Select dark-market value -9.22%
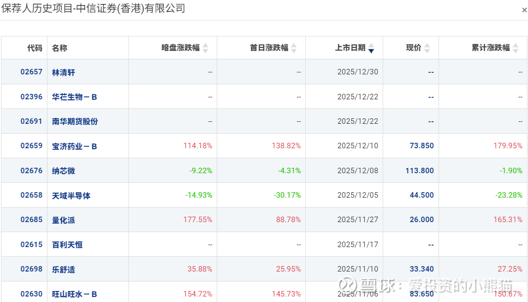 pyautogui.click(x=201, y=171)
